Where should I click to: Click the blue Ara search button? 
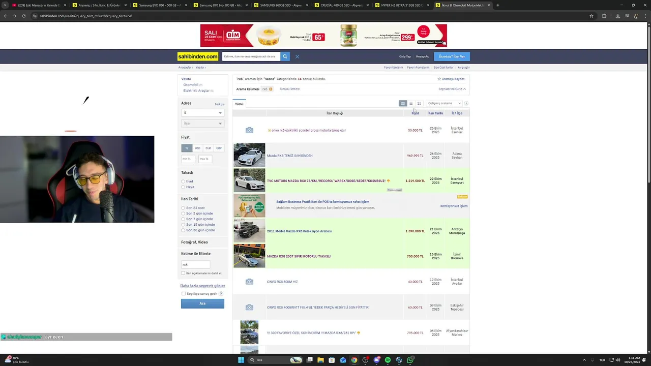[x=202, y=303]
